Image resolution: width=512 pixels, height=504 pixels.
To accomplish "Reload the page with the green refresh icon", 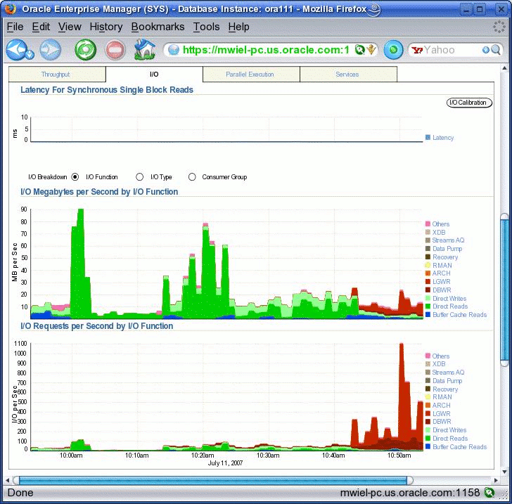I will pos(85,50).
